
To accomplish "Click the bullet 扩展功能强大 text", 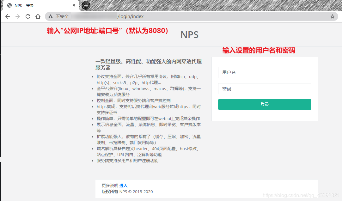I will coord(149,139).
